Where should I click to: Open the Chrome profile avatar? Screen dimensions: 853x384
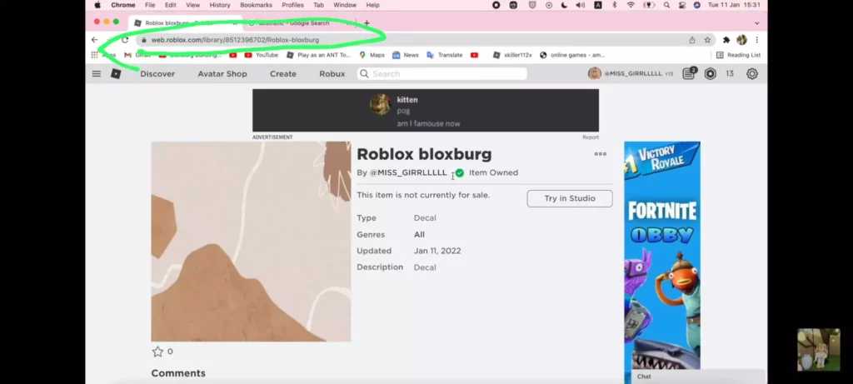[x=741, y=40]
